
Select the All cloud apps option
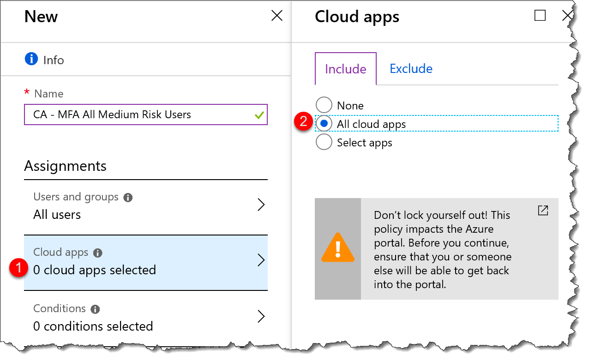pyautogui.click(x=324, y=123)
